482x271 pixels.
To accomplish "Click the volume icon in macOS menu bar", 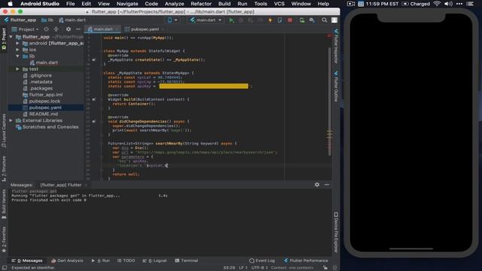I will [449, 4].
